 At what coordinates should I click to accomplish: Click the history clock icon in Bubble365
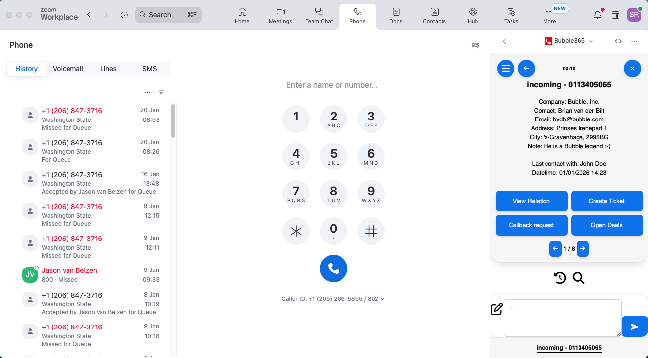click(x=560, y=278)
